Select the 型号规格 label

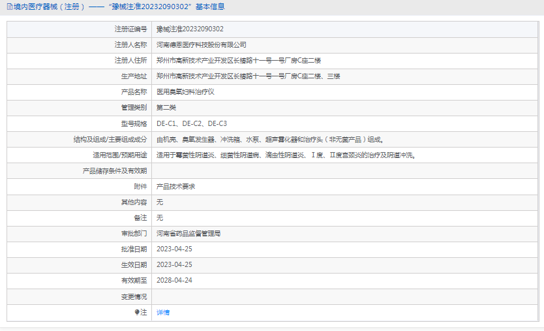pos(134,123)
